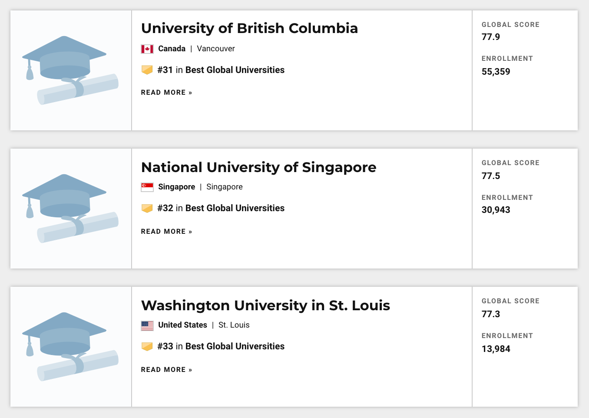Click the Canada flag icon
The width and height of the screenshot is (589, 418).
click(x=147, y=49)
